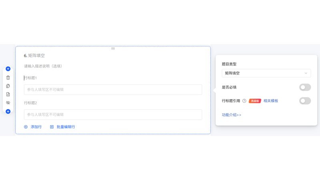The height and width of the screenshot is (180, 320).
Task: Turn on the 行标题引用 toggle
Action: pos(305,101)
